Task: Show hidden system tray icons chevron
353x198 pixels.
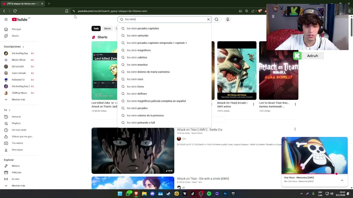Action: point(301,194)
